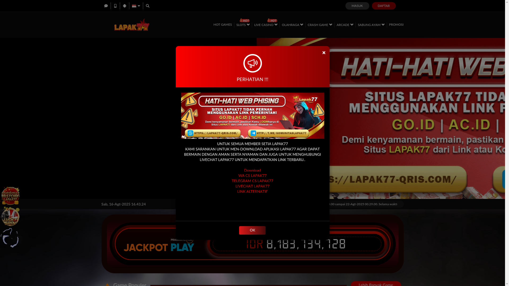Screen dimensions: 509x286
Task: Click the Lucky Spin floating icon
Action: click(x=10, y=216)
